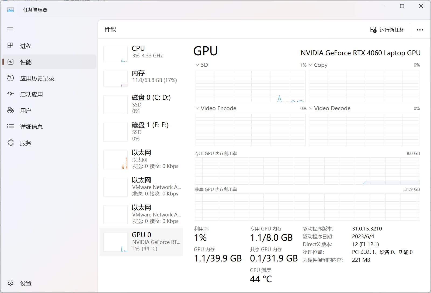
Task: Click the Video Encode usage graph
Action: [251, 130]
